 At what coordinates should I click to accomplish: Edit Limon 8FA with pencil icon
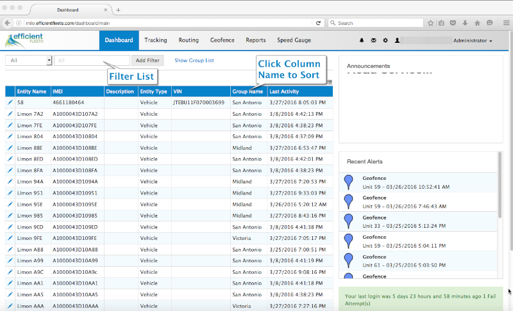[10, 170]
